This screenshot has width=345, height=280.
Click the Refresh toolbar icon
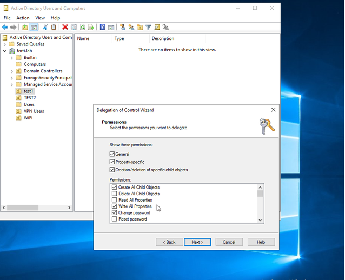[82, 27]
